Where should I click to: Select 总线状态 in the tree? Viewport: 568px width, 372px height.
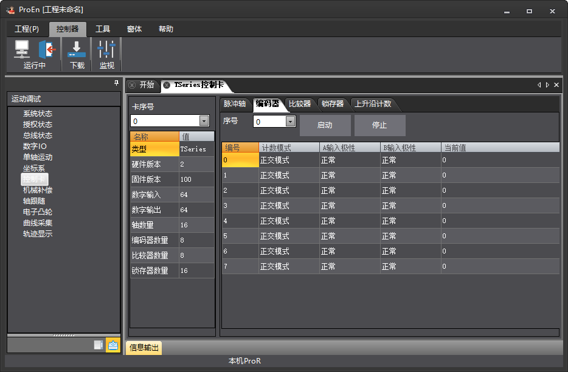tap(38, 136)
